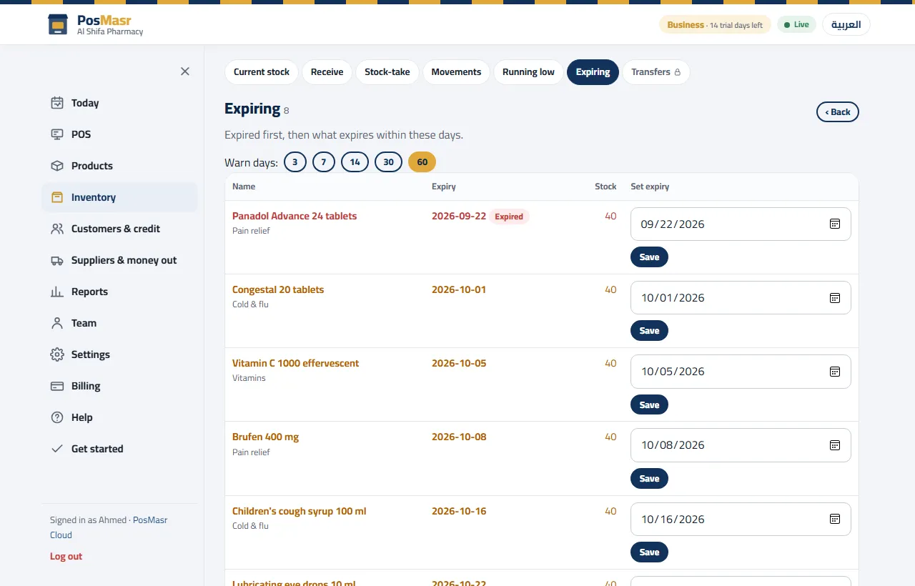Click the Team person icon in sidebar
The width and height of the screenshot is (915, 586).
click(57, 323)
